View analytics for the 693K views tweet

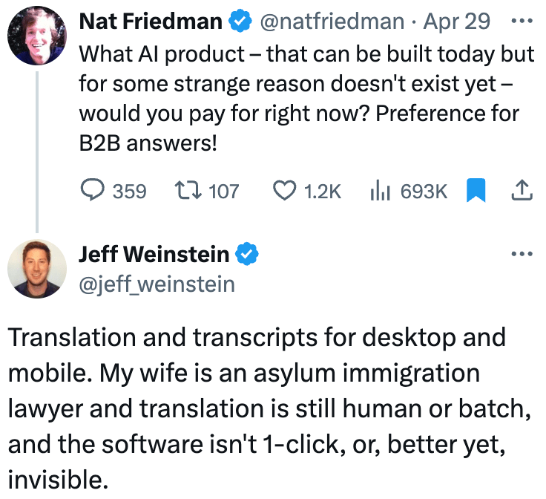coord(379,191)
